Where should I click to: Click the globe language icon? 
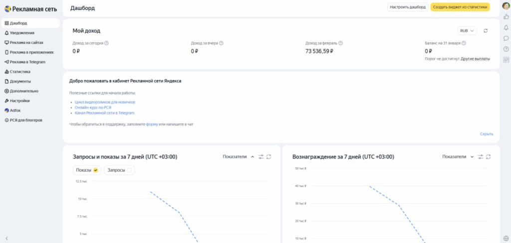pyautogui.click(x=506, y=238)
